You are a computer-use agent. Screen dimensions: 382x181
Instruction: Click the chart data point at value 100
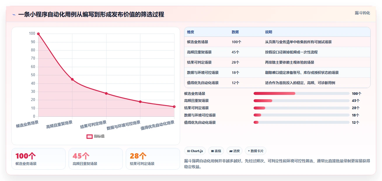click(x=38, y=34)
